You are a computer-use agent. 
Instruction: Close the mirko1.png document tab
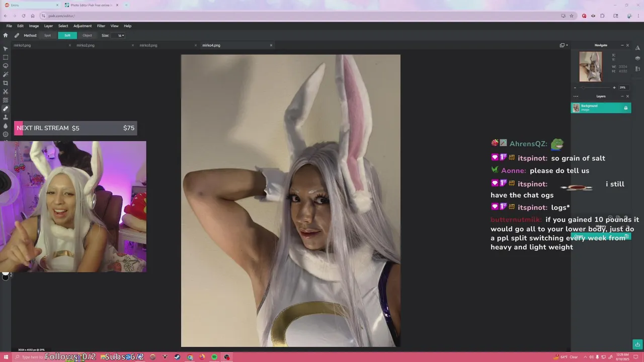[x=70, y=45]
